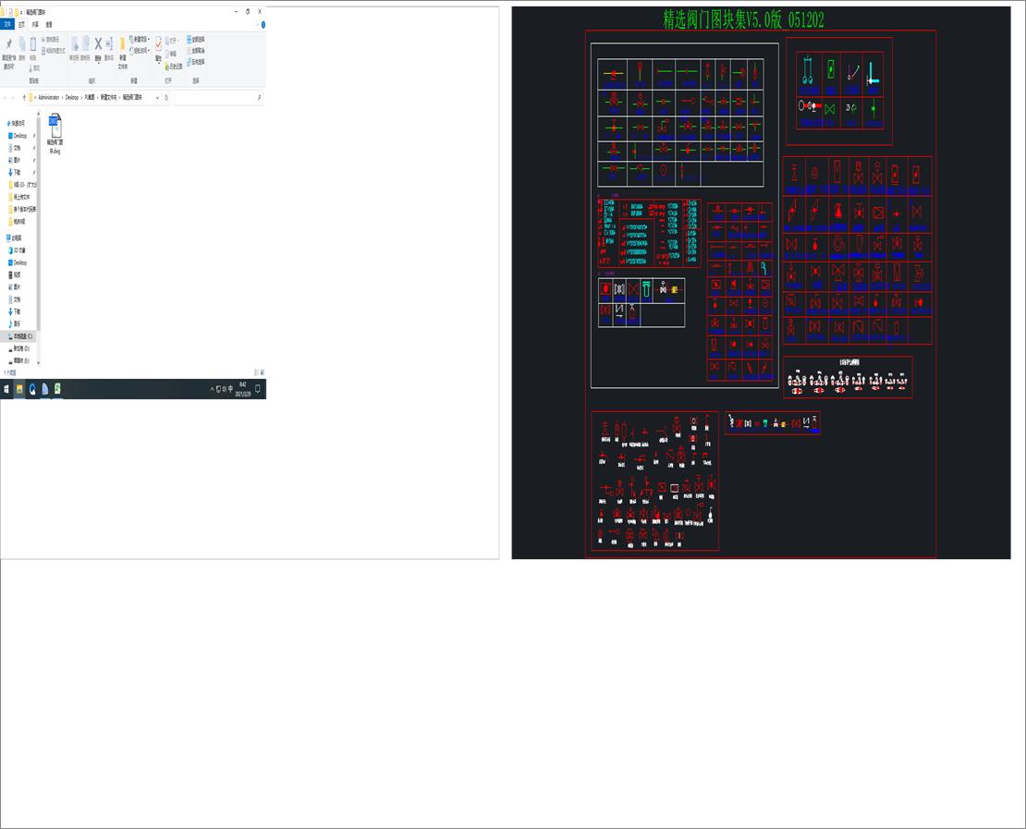Click the Copy icon in ribbon
Image resolution: width=1026 pixels, height=829 pixels.
(21, 43)
